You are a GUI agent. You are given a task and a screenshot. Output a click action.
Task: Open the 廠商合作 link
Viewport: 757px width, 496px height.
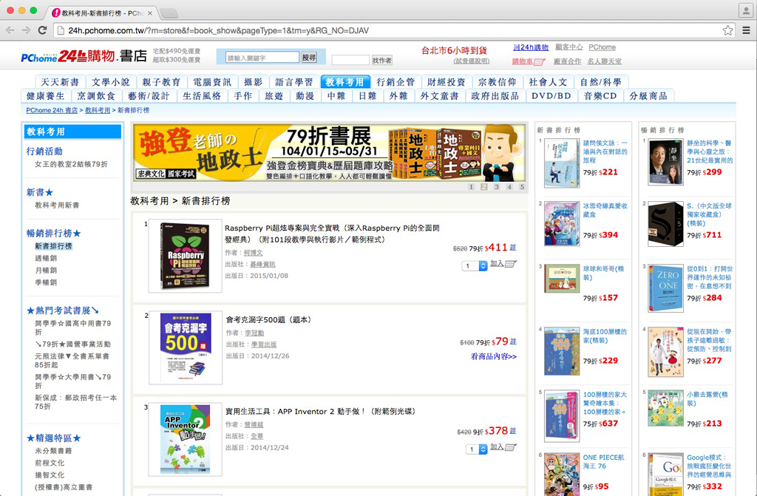567,61
